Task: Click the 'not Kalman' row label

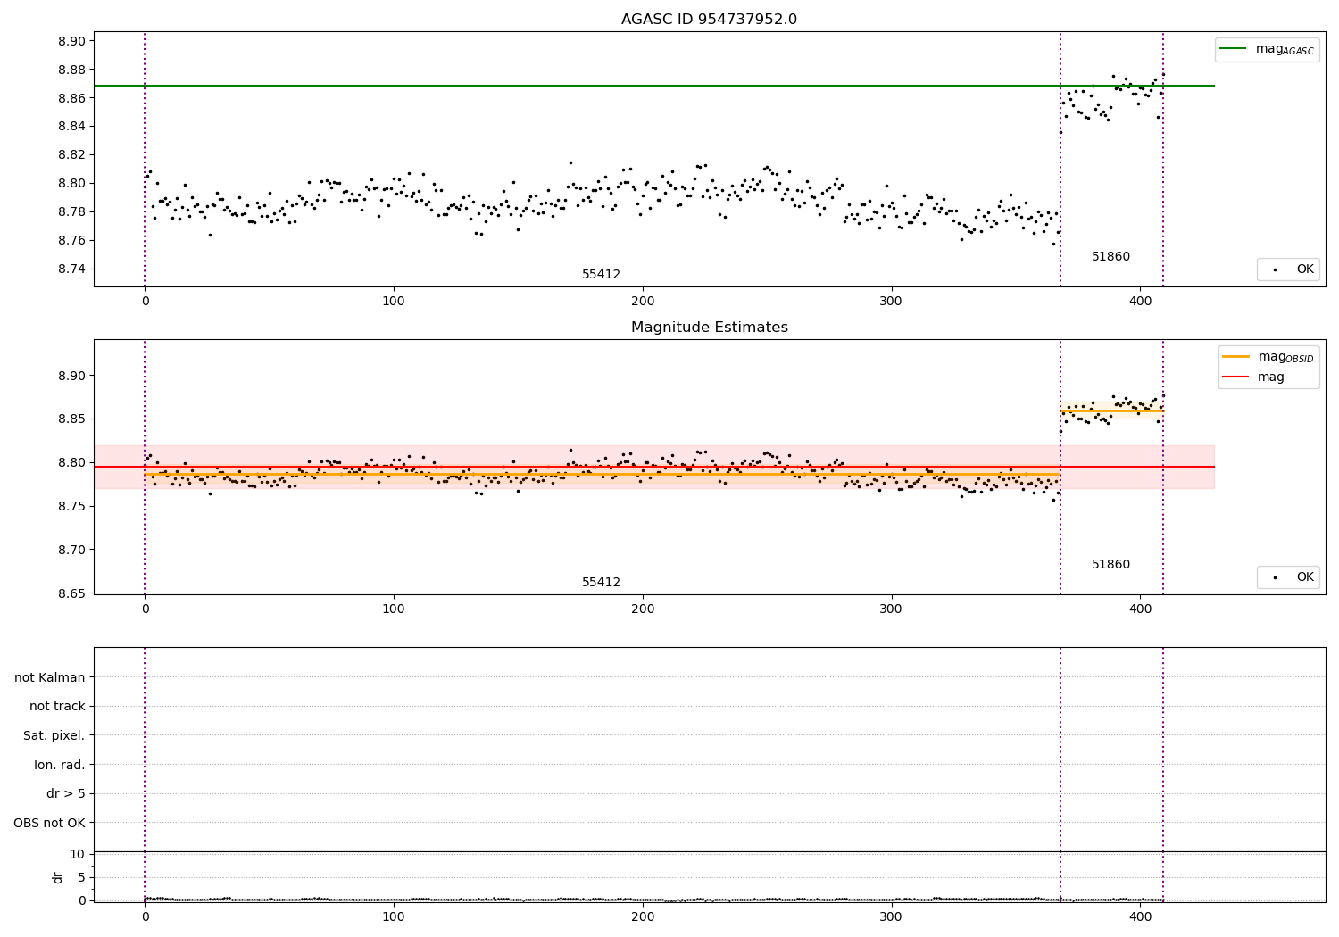Action: 50,677
